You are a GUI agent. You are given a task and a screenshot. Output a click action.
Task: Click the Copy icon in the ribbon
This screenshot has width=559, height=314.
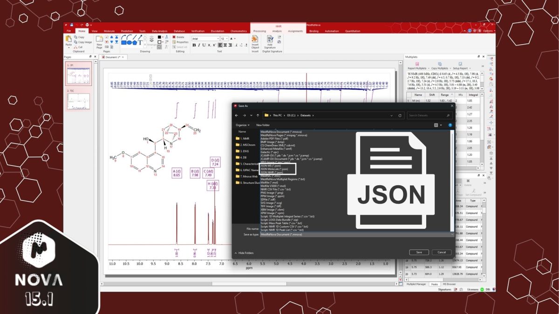75,37
